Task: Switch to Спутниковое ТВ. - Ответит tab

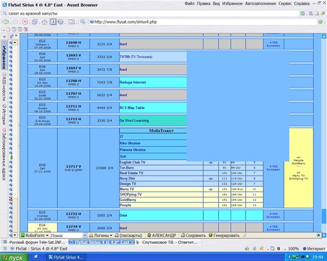Action: coord(167,242)
